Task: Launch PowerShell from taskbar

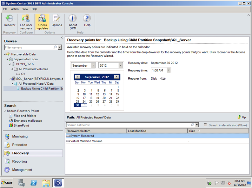Action: click(x=34, y=183)
